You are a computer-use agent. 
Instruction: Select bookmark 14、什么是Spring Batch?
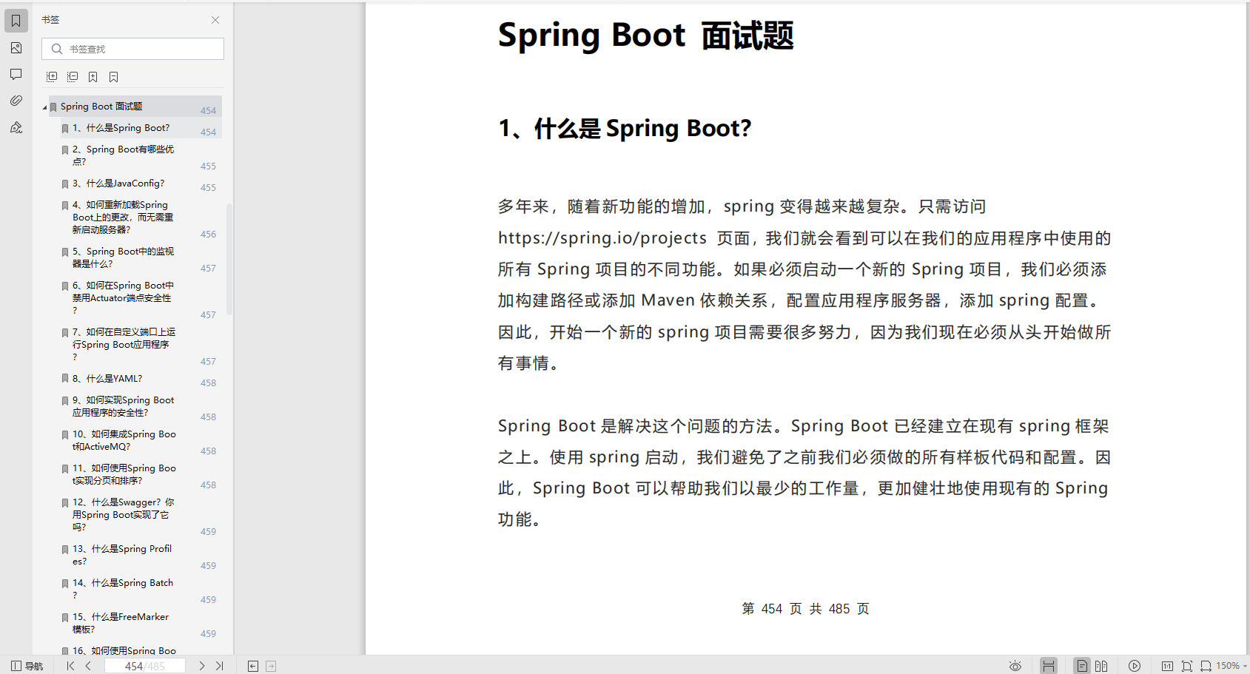pyautogui.click(x=123, y=589)
